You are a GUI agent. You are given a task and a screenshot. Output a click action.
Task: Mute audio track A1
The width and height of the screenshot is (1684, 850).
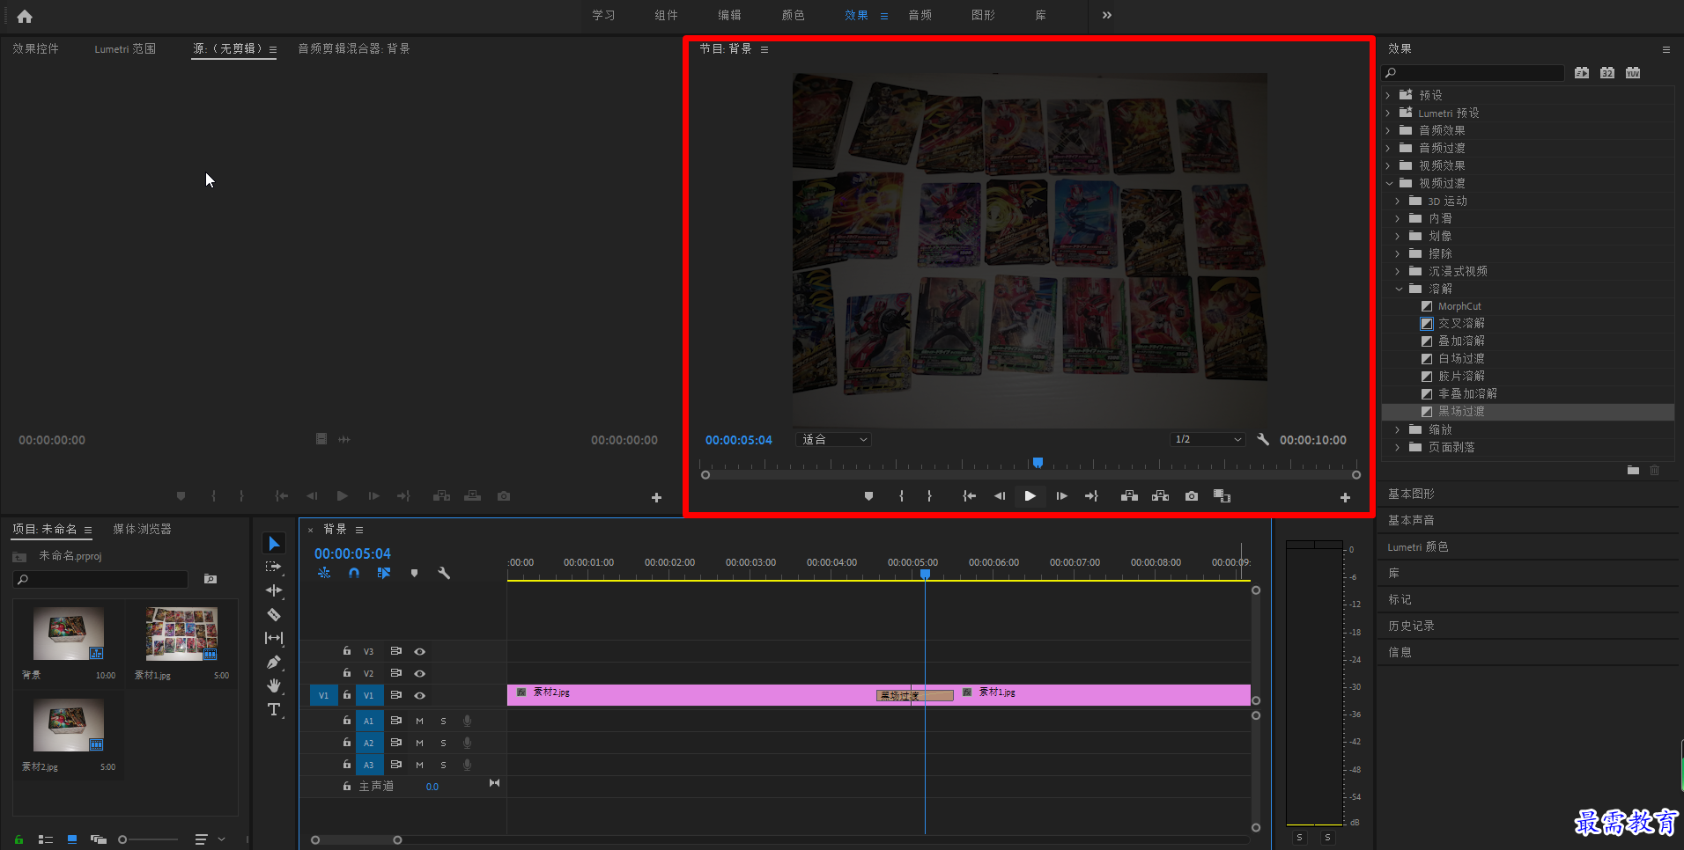[x=420, y=721]
